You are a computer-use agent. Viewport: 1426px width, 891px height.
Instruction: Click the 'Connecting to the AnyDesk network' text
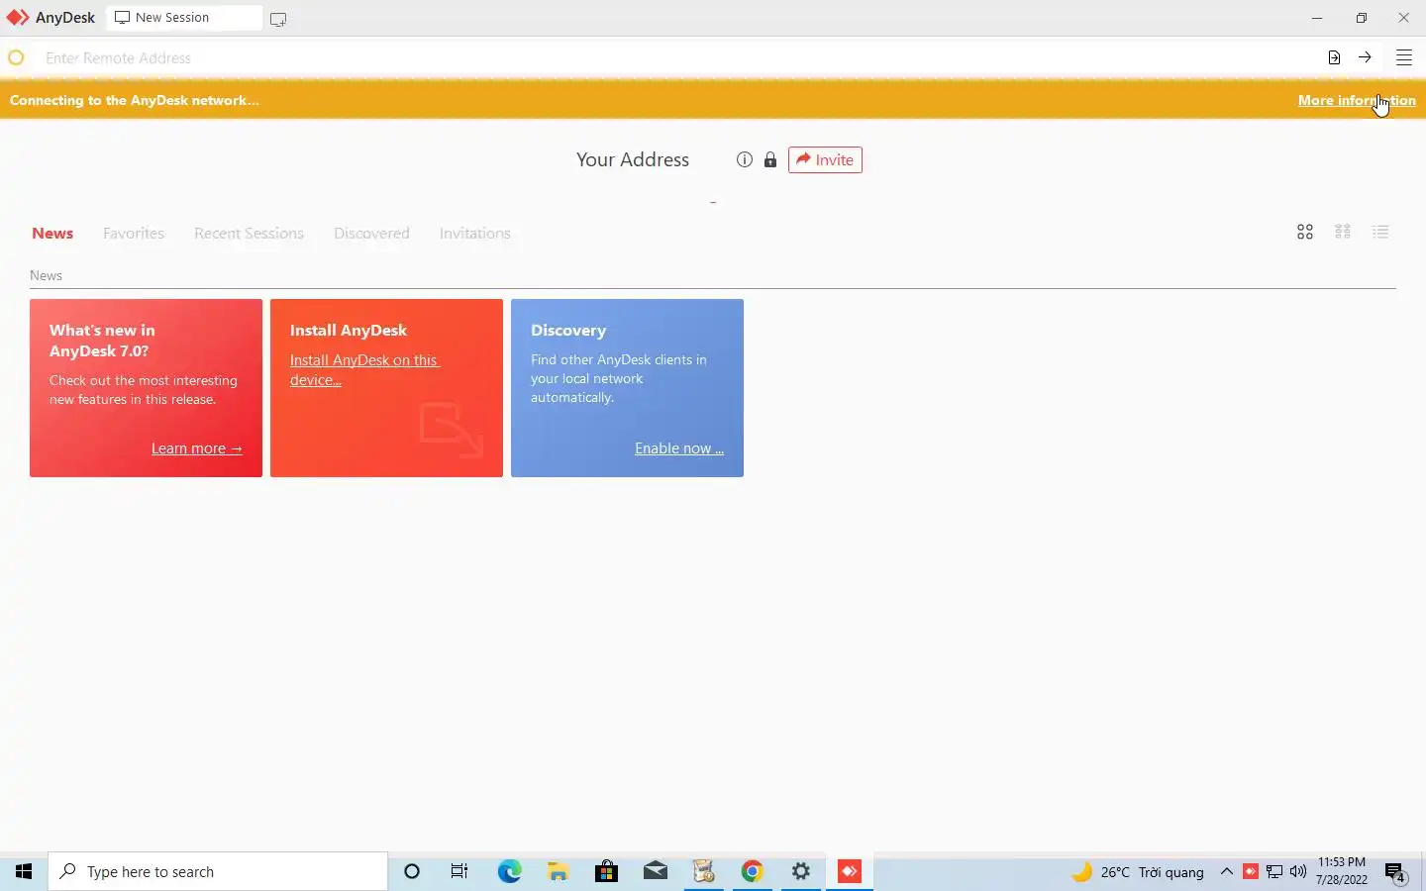[x=135, y=100]
